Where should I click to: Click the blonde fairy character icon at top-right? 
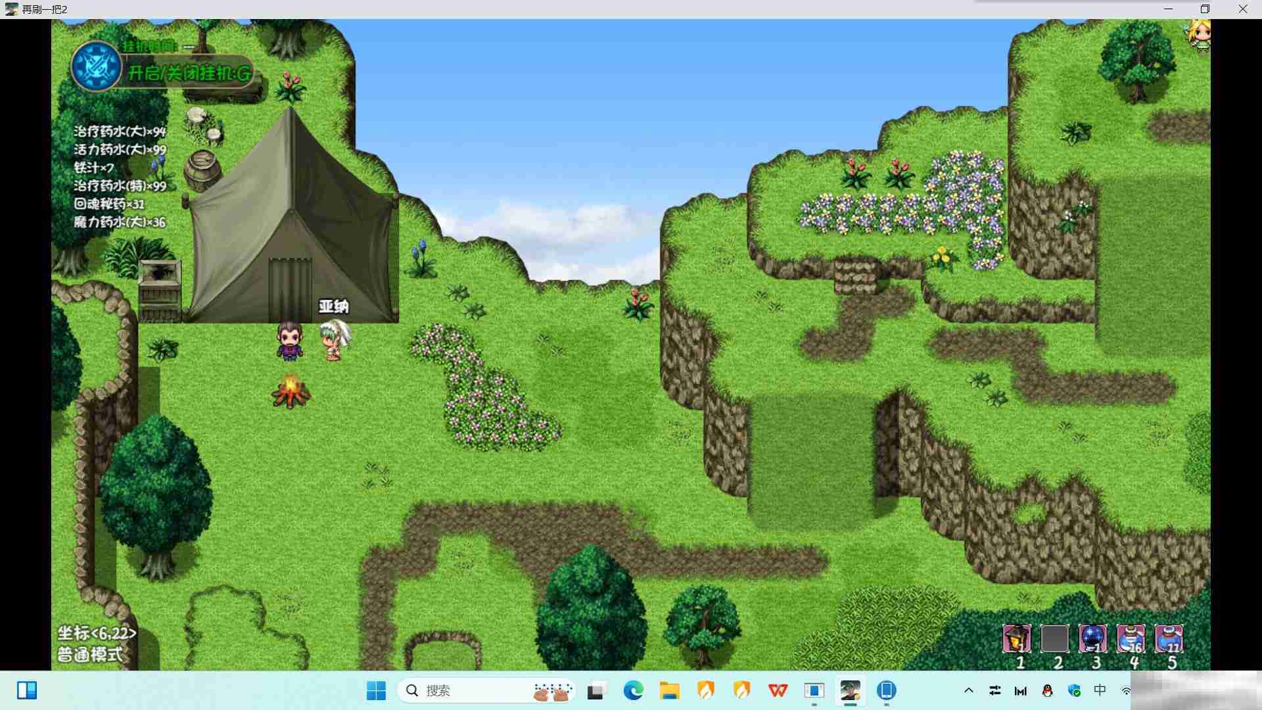click(1200, 35)
